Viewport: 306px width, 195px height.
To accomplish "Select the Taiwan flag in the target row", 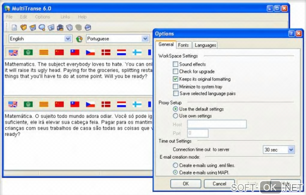I will (75, 104).
